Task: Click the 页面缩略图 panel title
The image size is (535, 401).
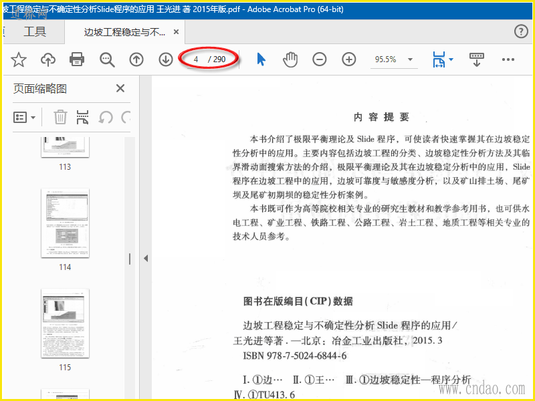Action: point(40,89)
